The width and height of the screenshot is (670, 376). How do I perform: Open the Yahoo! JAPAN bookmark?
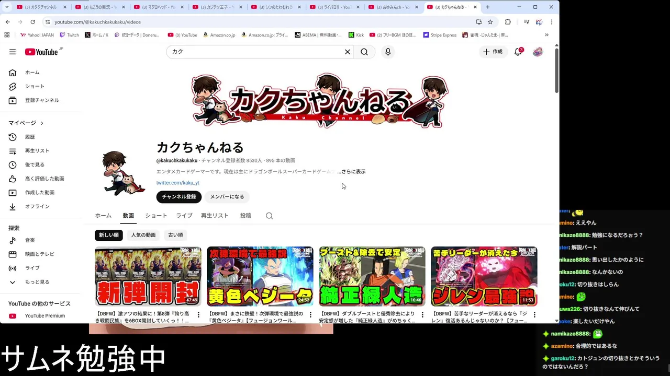click(x=37, y=35)
